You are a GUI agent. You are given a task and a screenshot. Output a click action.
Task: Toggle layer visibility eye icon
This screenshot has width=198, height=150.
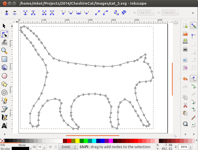pos(50,147)
